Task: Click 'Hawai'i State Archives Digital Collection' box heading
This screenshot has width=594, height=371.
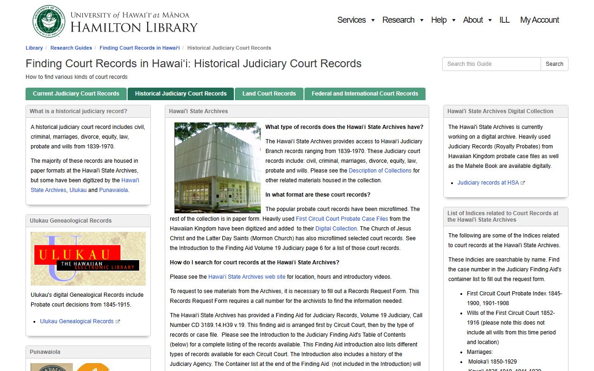Action: point(500,111)
